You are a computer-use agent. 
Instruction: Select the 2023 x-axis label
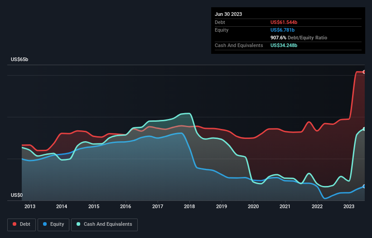tap(349, 206)
